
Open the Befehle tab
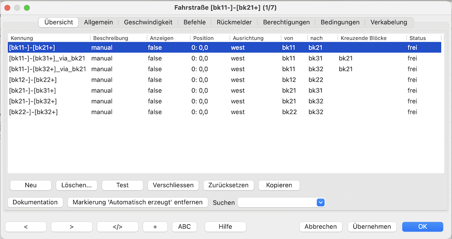tap(194, 22)
